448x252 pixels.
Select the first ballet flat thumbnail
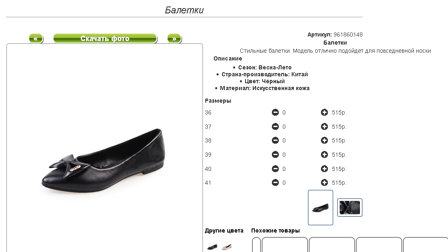coord(321,207)
